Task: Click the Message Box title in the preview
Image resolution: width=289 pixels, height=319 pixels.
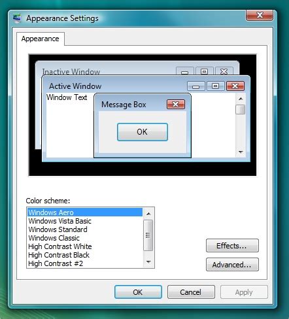Action: (x=124, y=105)
